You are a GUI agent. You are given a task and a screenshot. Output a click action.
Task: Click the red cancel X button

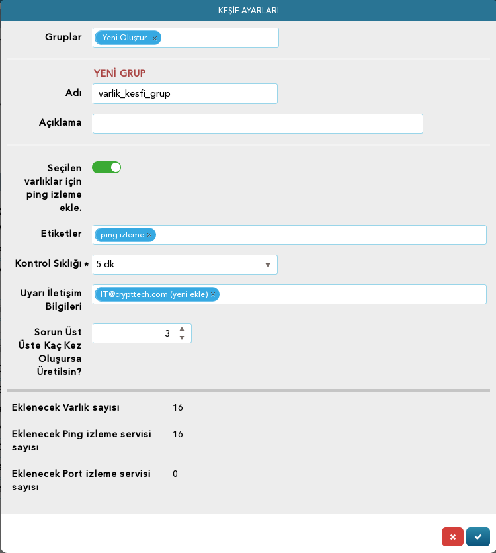coord(452,536)
